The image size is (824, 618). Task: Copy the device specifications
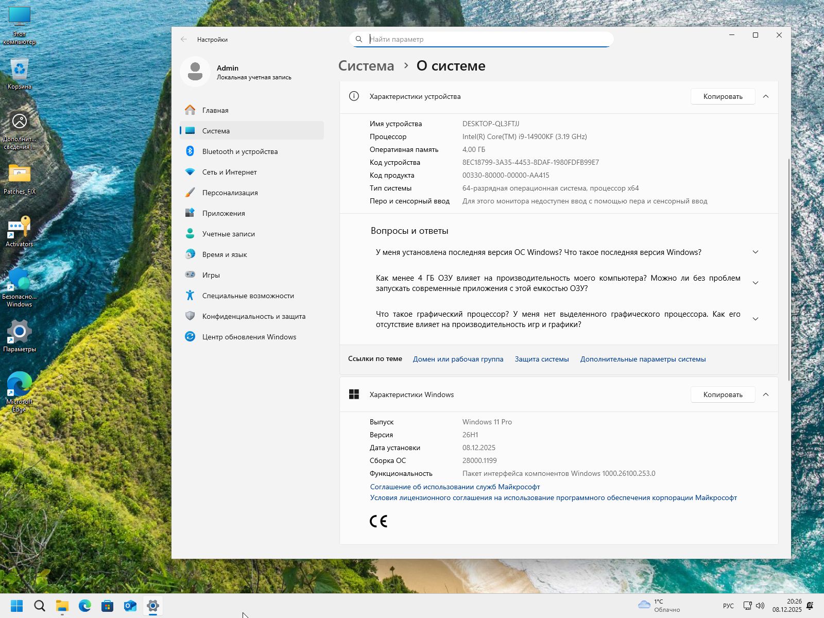(723, 96)
